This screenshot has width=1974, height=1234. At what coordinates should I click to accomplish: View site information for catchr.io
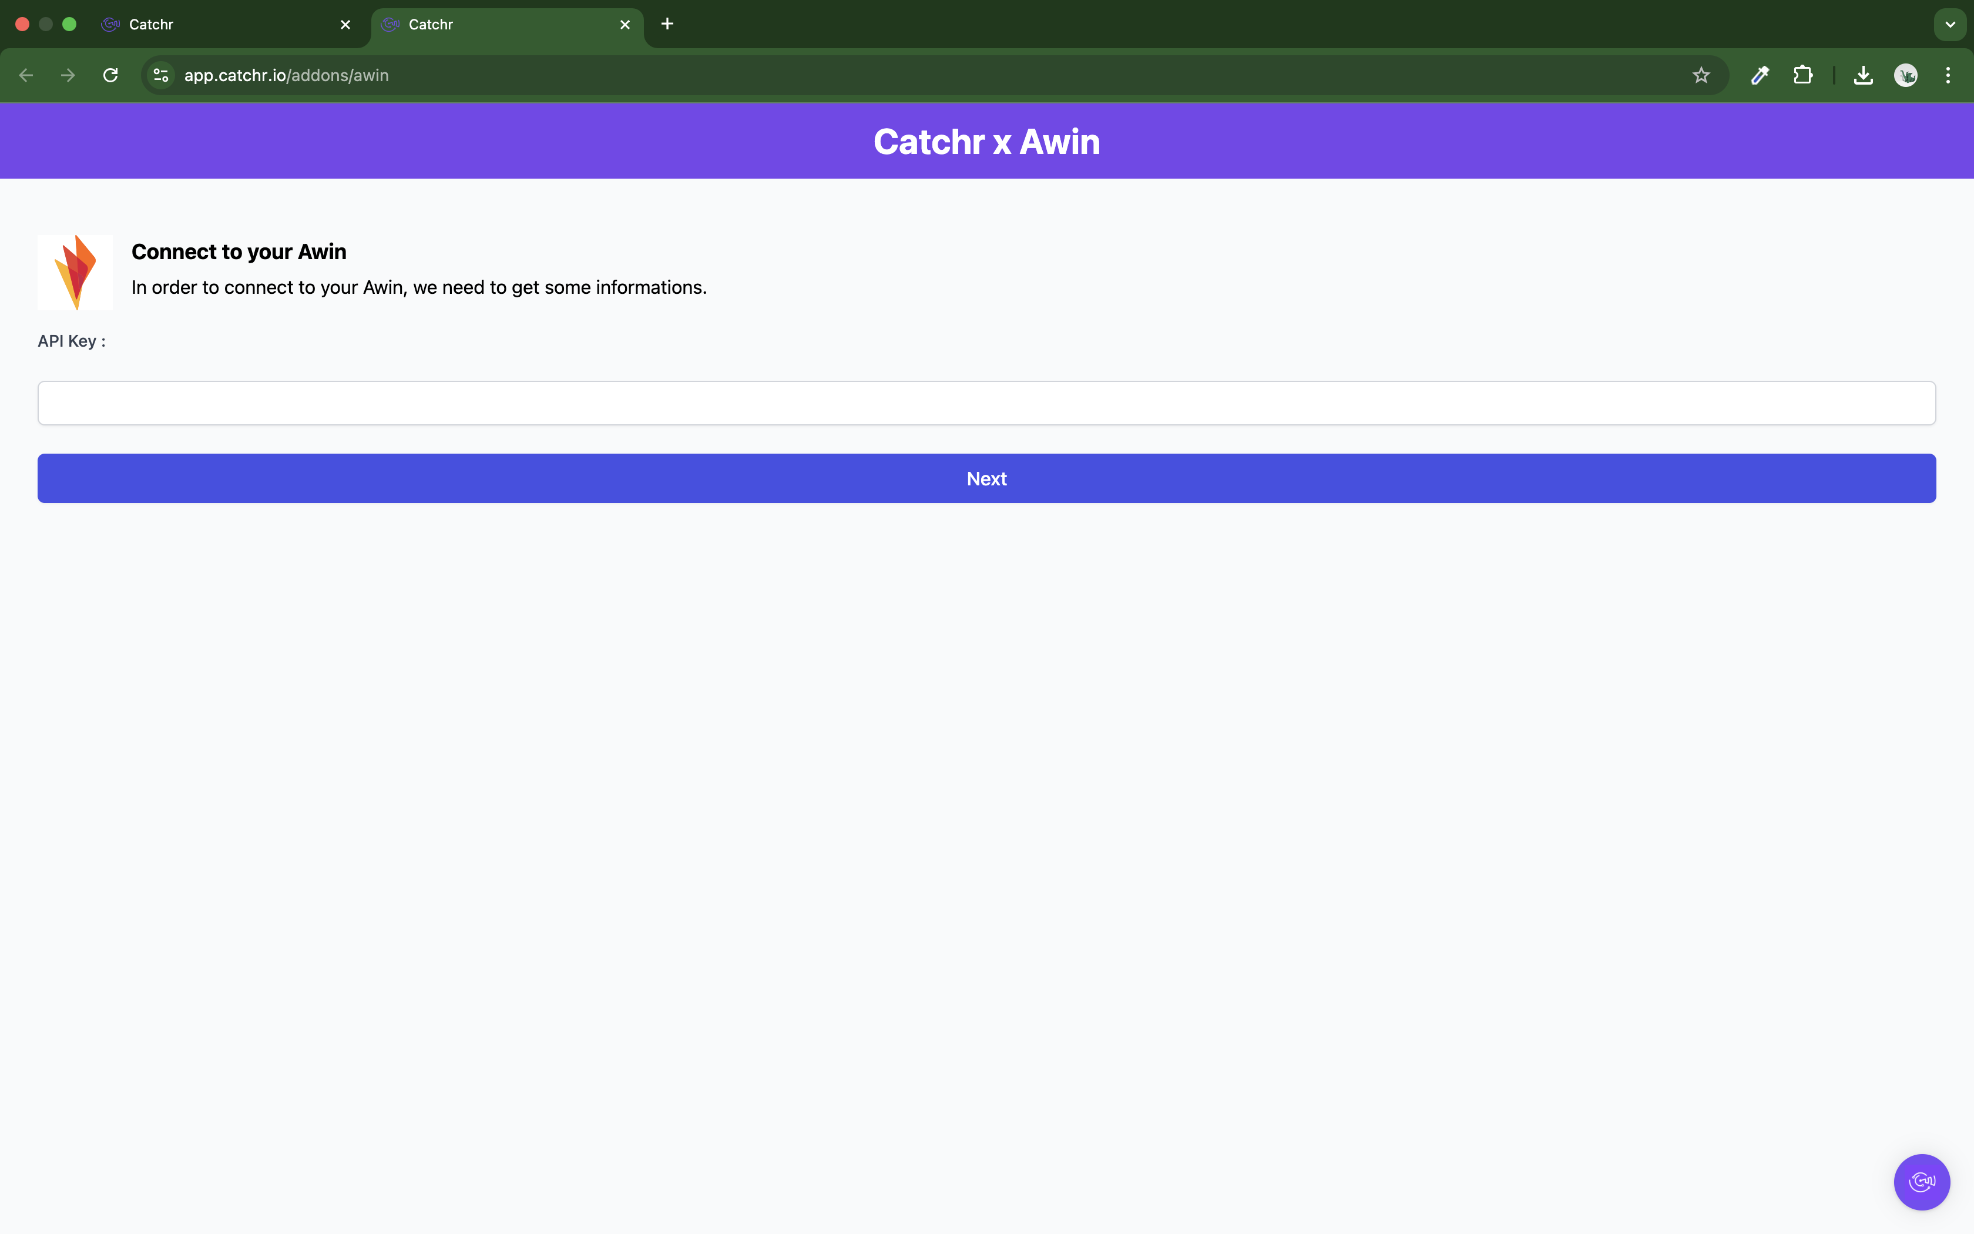(162, 75)
